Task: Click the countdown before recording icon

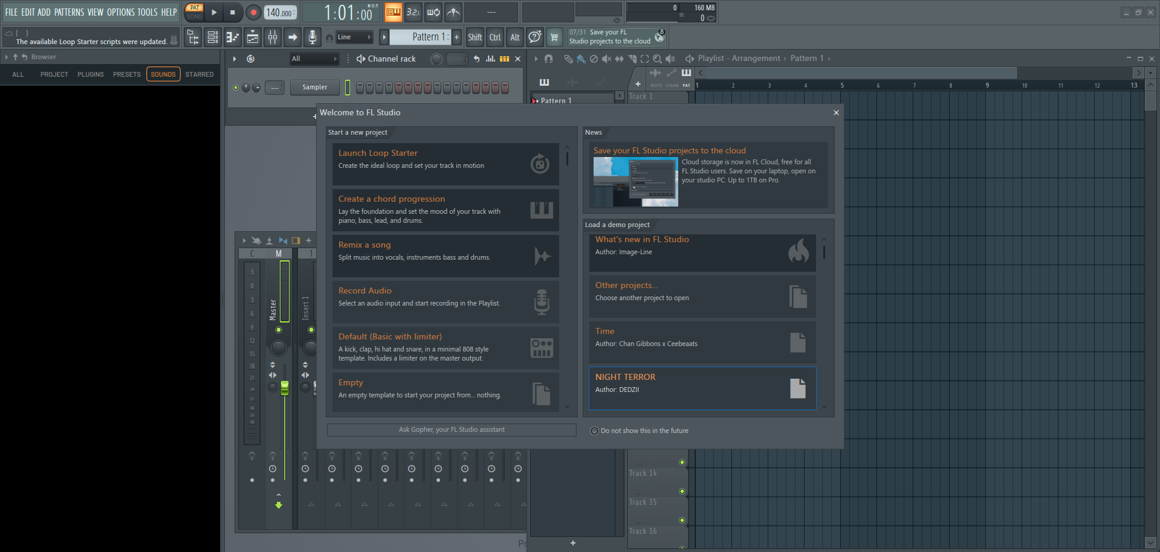Action: click(x=413, y=12)
